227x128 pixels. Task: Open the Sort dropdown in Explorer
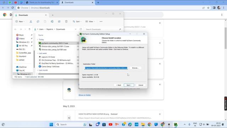tap(77, 21)
